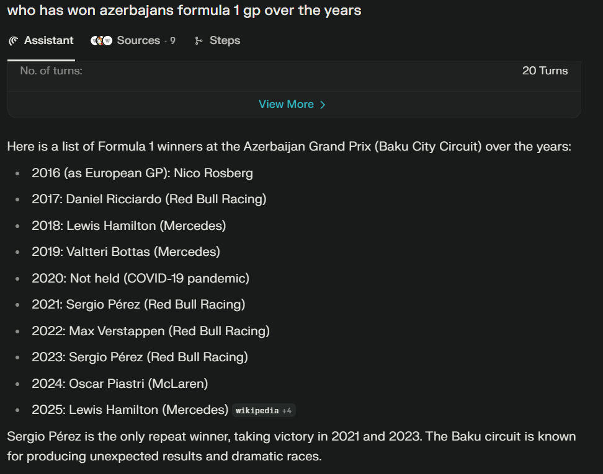Click the View More chevron arrow
This screenshot has height=474, width=603.
tap(323, 105)
